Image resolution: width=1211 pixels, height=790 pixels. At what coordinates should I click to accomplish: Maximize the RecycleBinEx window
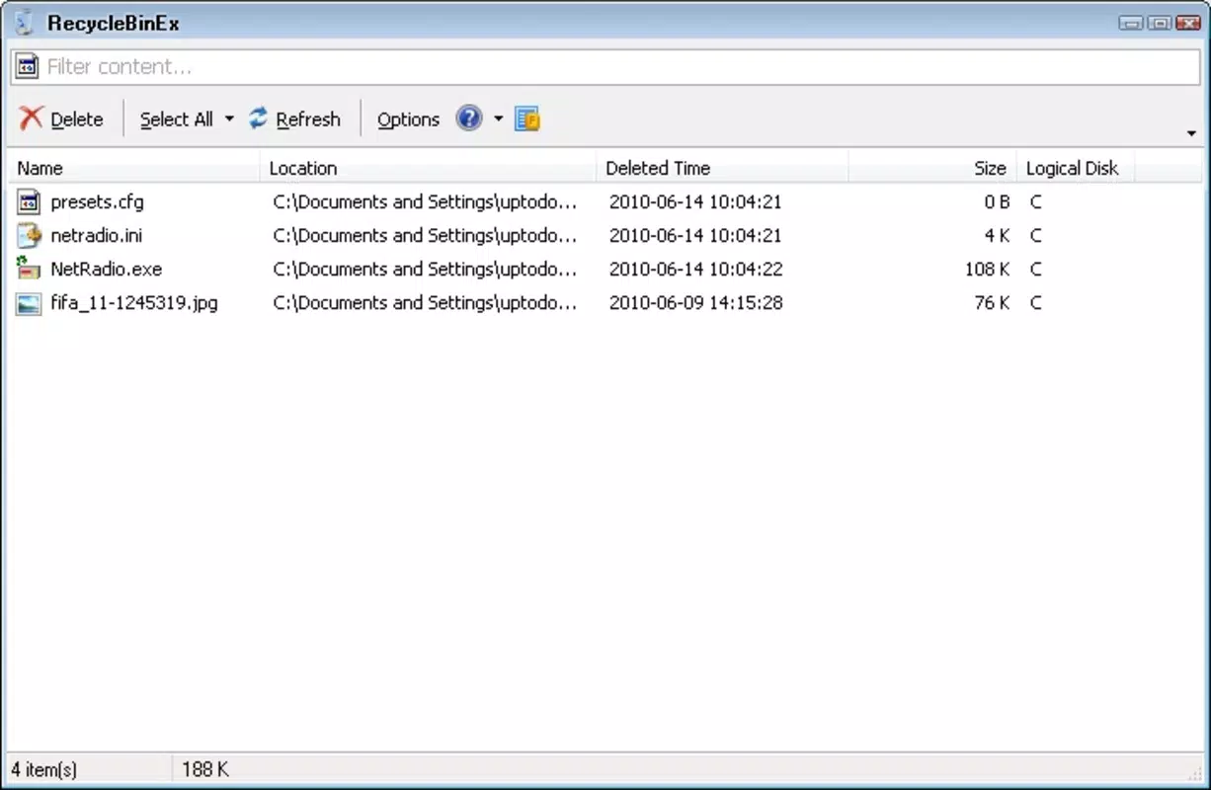1160,23
